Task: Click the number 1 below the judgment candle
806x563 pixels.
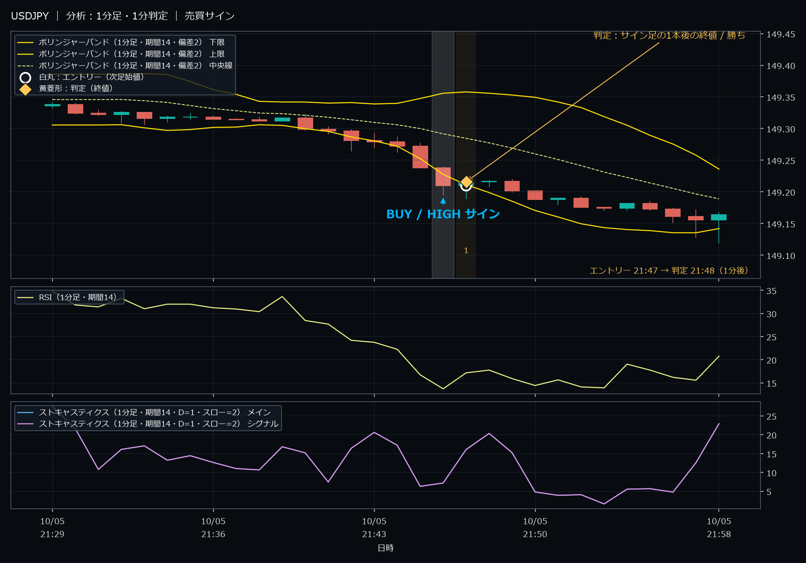Action: pyautogui.click(x=466, y=251)
